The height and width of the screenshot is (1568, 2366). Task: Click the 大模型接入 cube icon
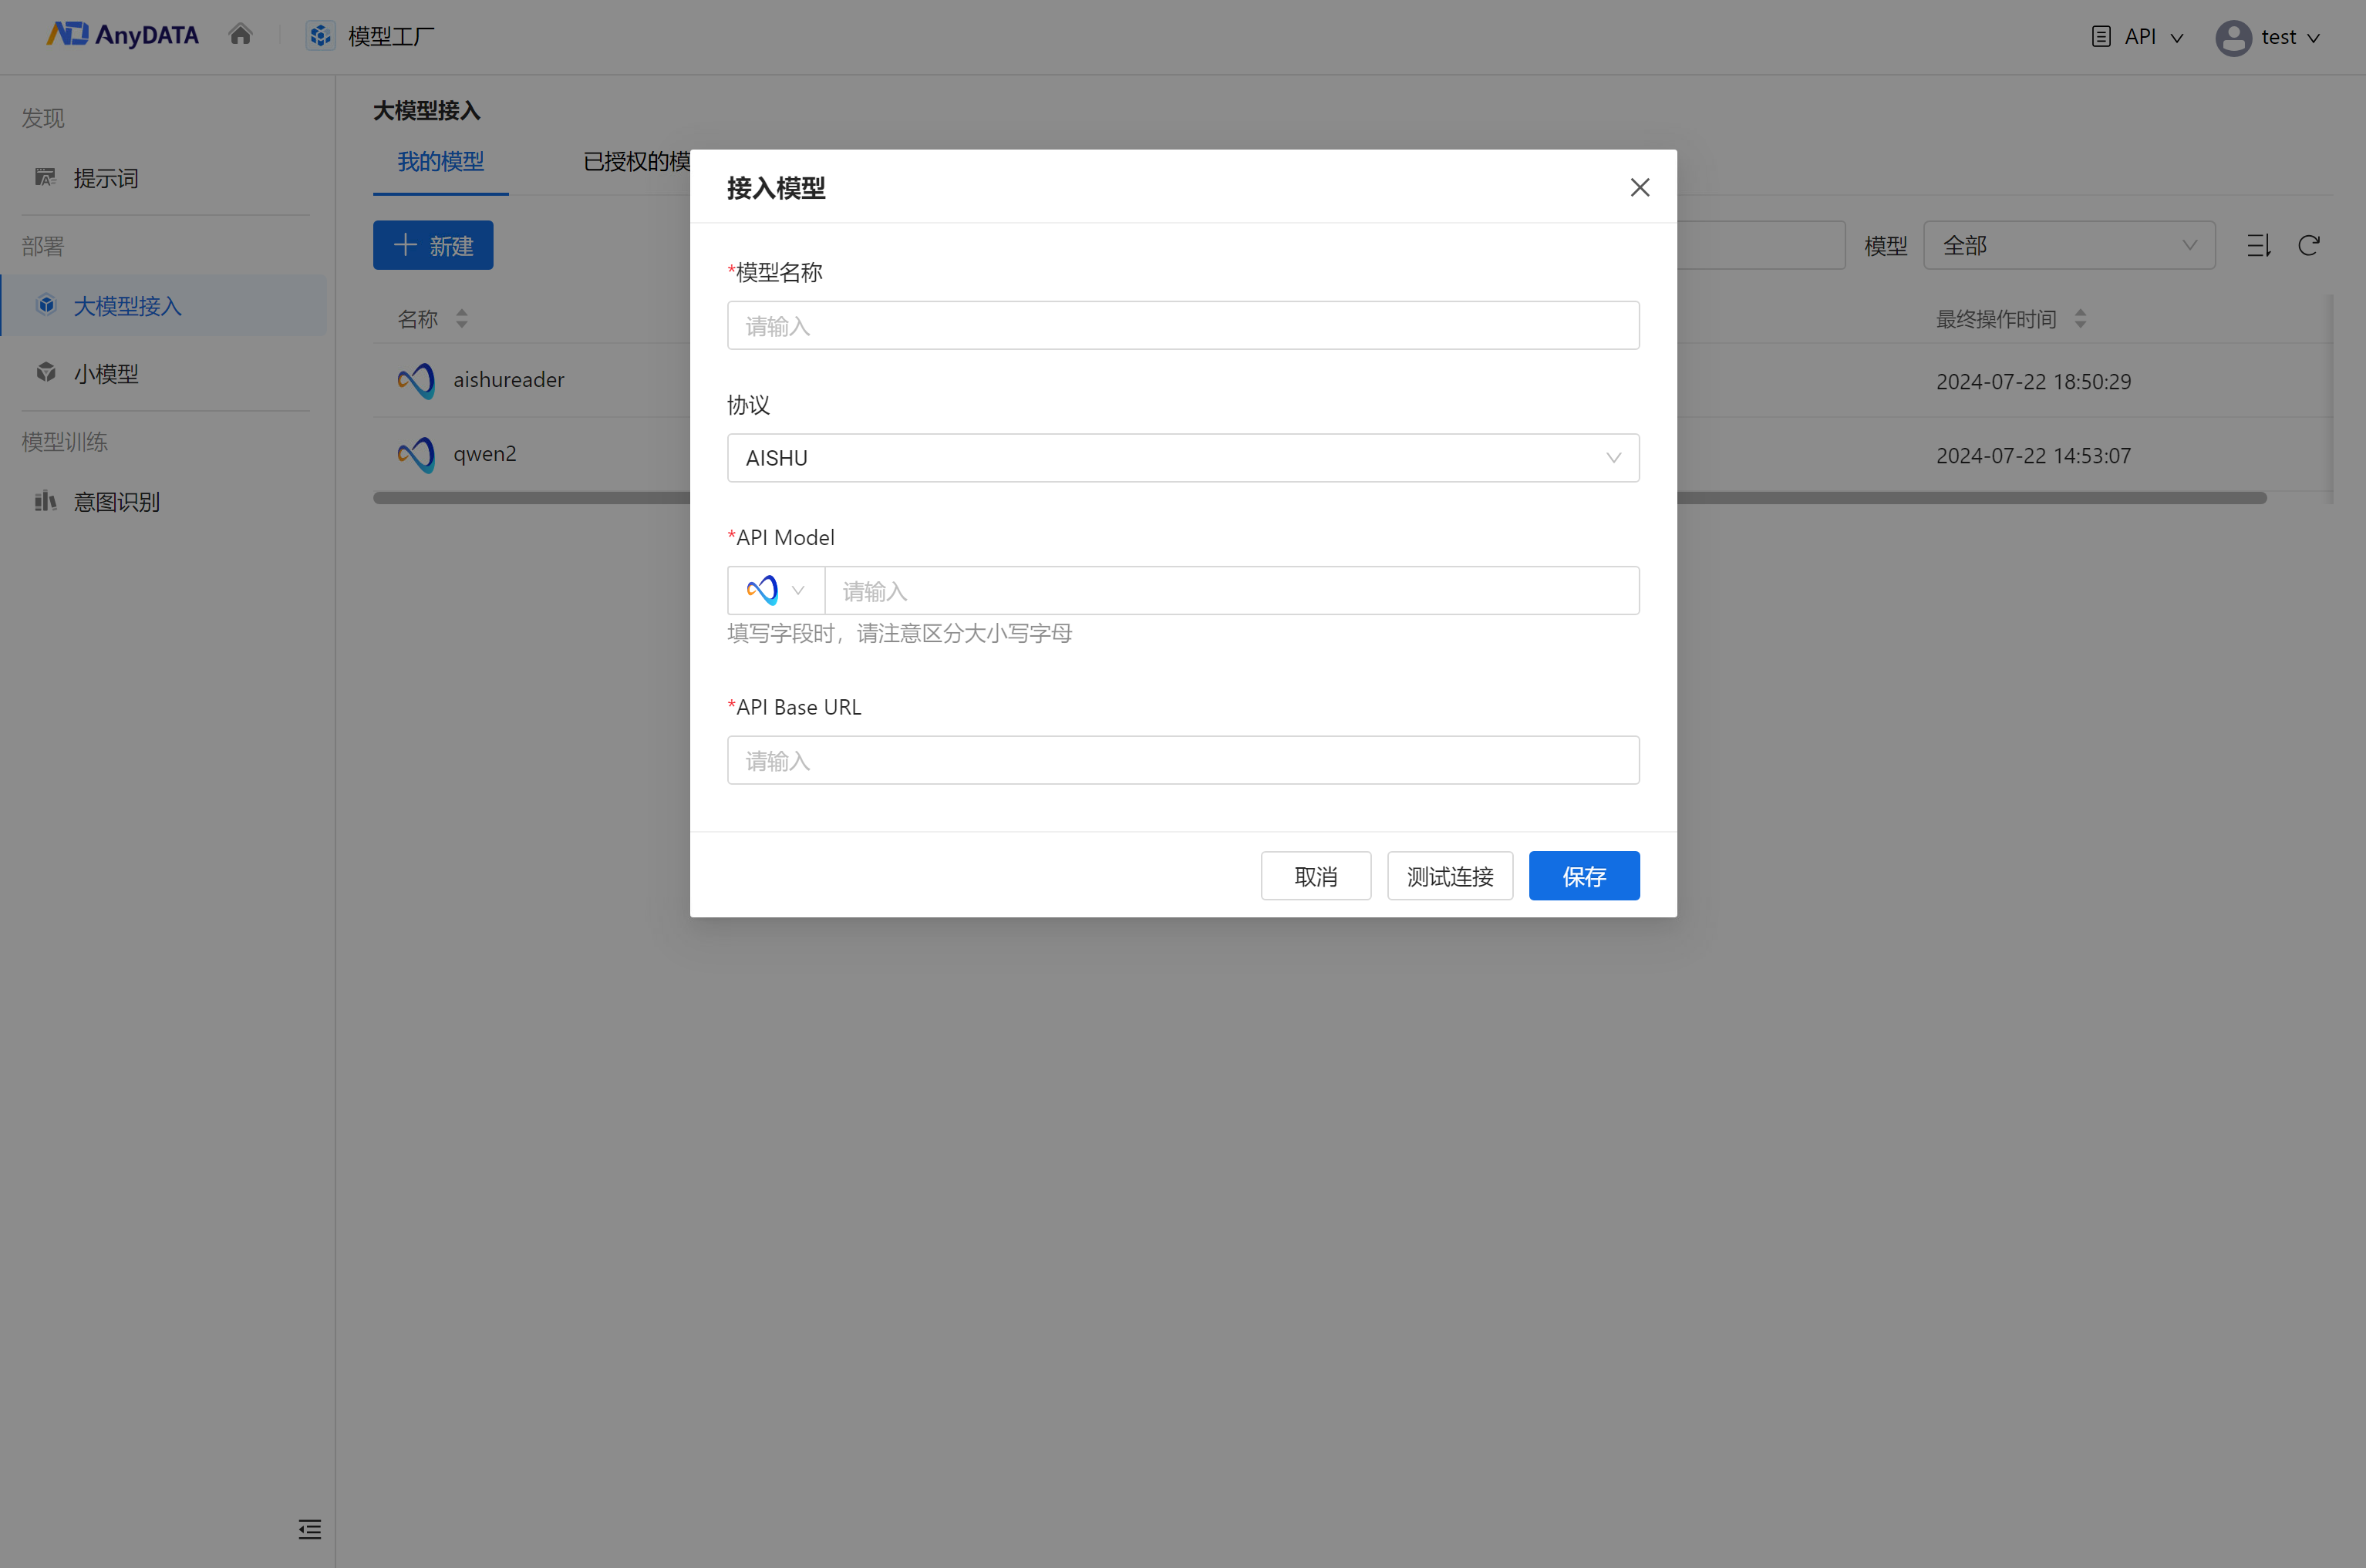pos(46,305)
